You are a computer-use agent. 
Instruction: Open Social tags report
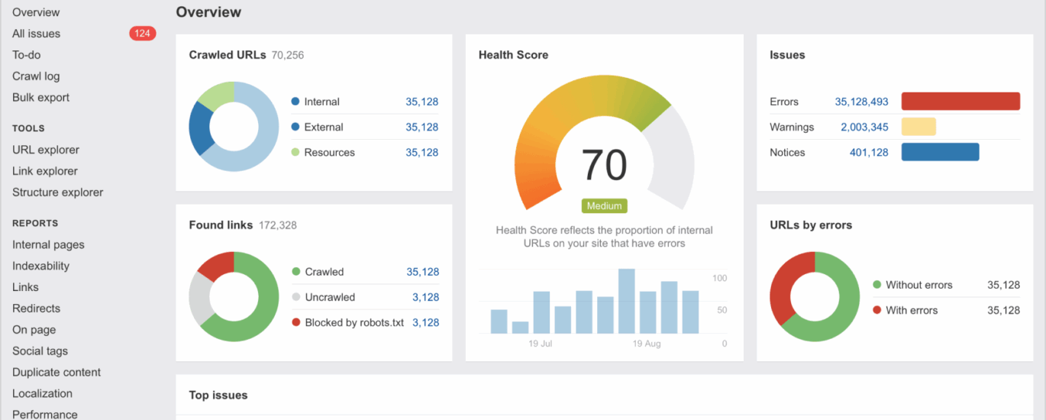40,351
